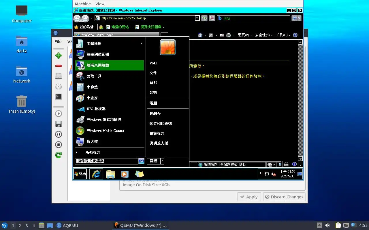
Task: Open Windows Media Center from Start menu
Action: [110, 131]
